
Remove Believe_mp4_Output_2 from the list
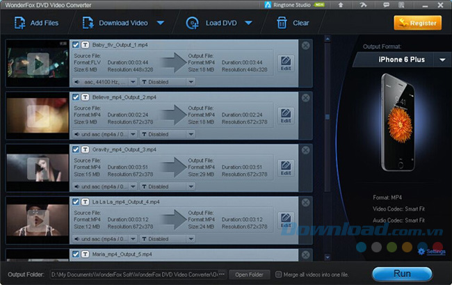[305, 98]
